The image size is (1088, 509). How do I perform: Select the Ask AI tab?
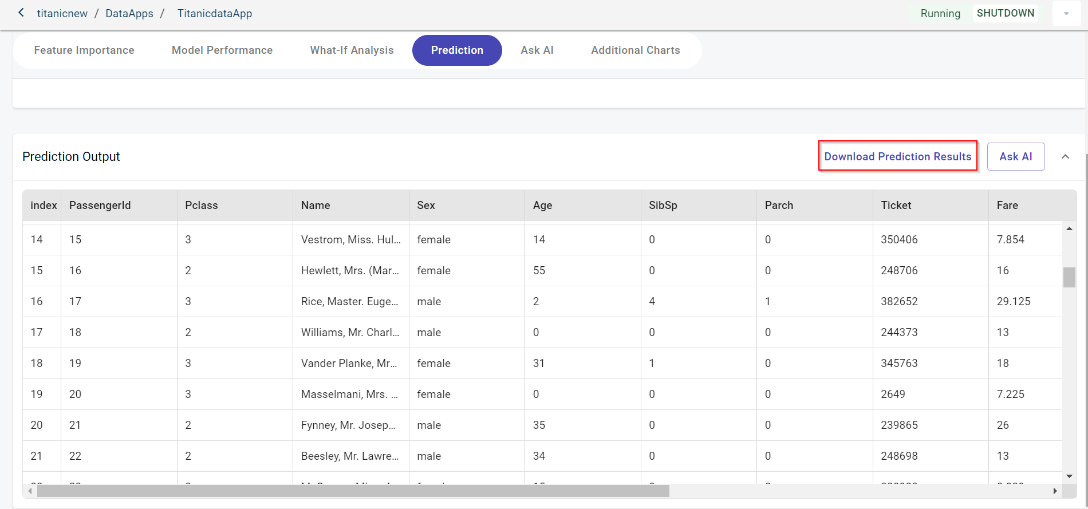[x=537, y=50]
